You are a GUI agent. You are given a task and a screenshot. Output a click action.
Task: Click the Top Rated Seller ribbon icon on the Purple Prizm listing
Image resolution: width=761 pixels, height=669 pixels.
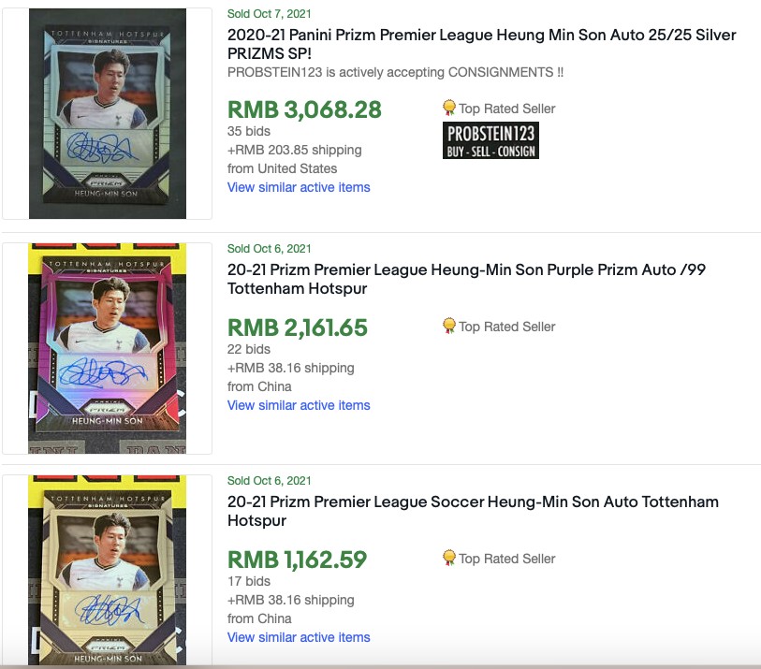point(449,326)
